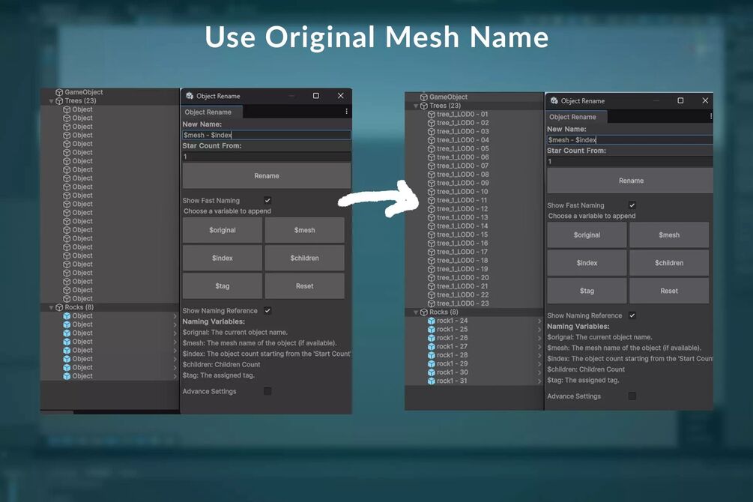Viewport: 753px width, 502px height.
Task: Click cube icon of tree_1_LOD0 - 23
Action: (x=432, y=303)
